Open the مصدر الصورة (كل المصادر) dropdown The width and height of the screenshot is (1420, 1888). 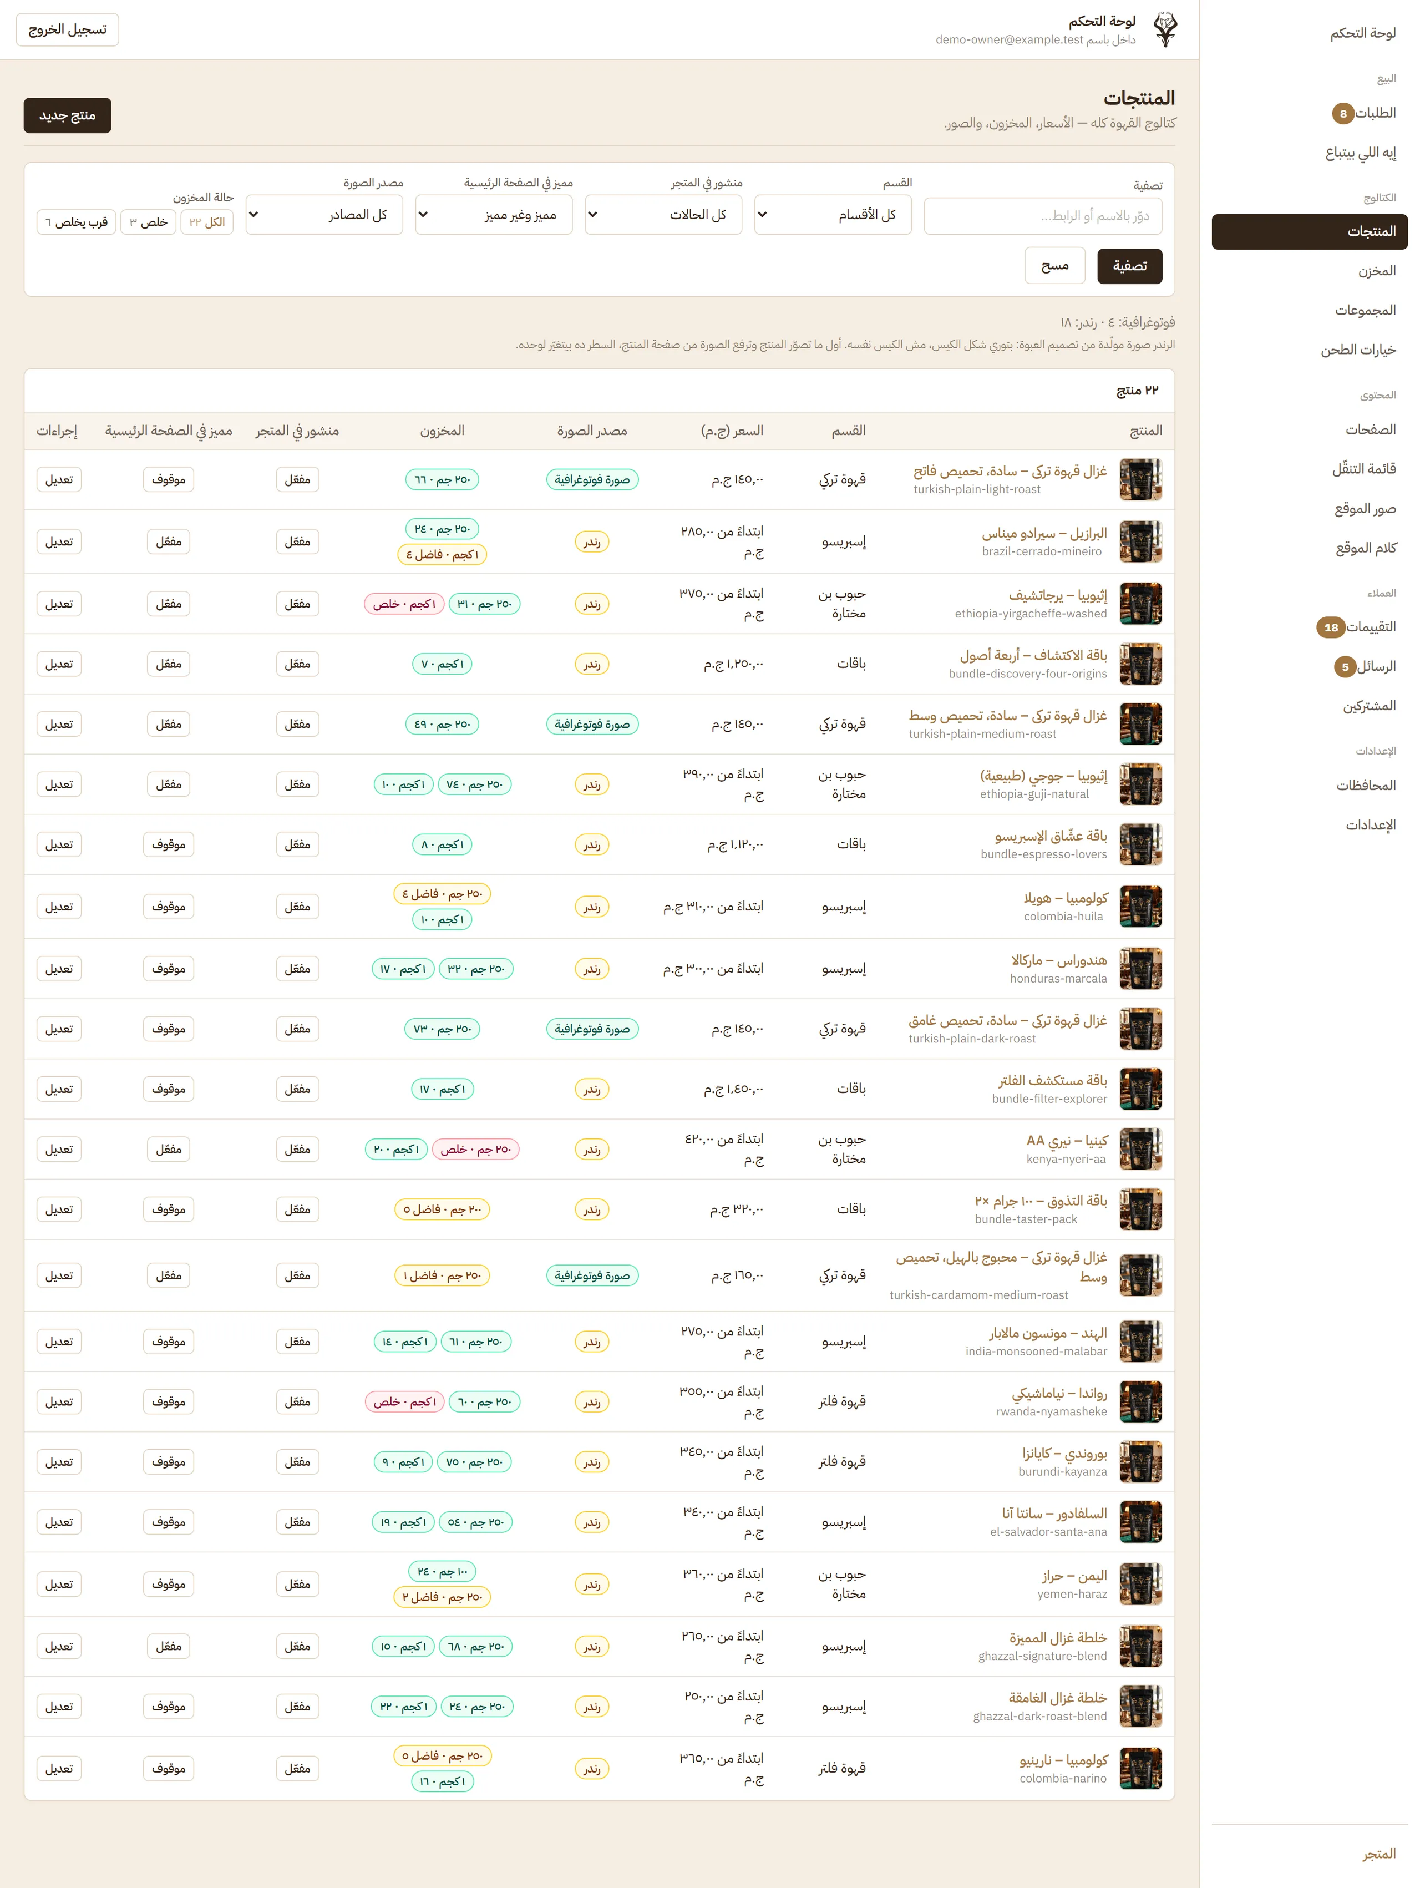[324, 215]
